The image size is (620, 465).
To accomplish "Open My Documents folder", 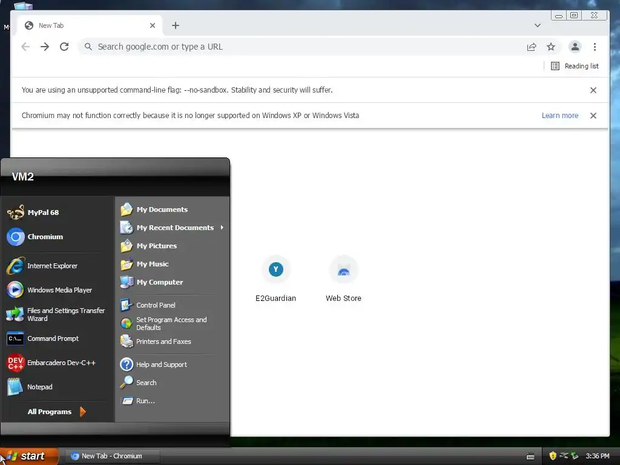I will click(172, 209).
